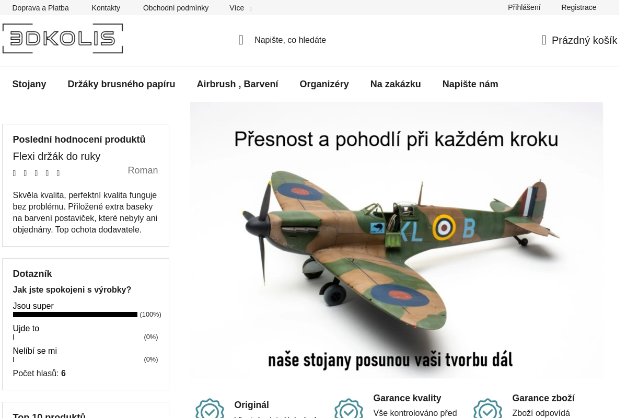Image resolution: width=627 pixels, height=418 pixels.
Task: Click the 3DKOLIS logo
Action: pyautogui.click(x=63, y=38)
